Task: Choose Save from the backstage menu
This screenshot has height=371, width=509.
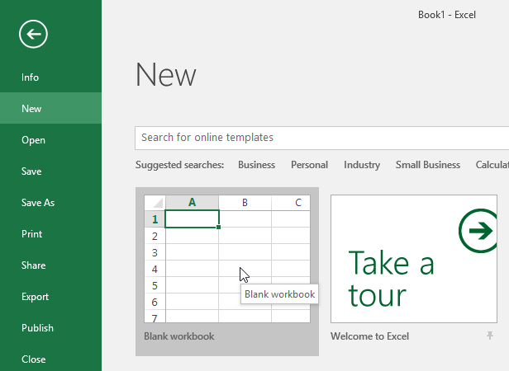Action: (x=31, y=171)
